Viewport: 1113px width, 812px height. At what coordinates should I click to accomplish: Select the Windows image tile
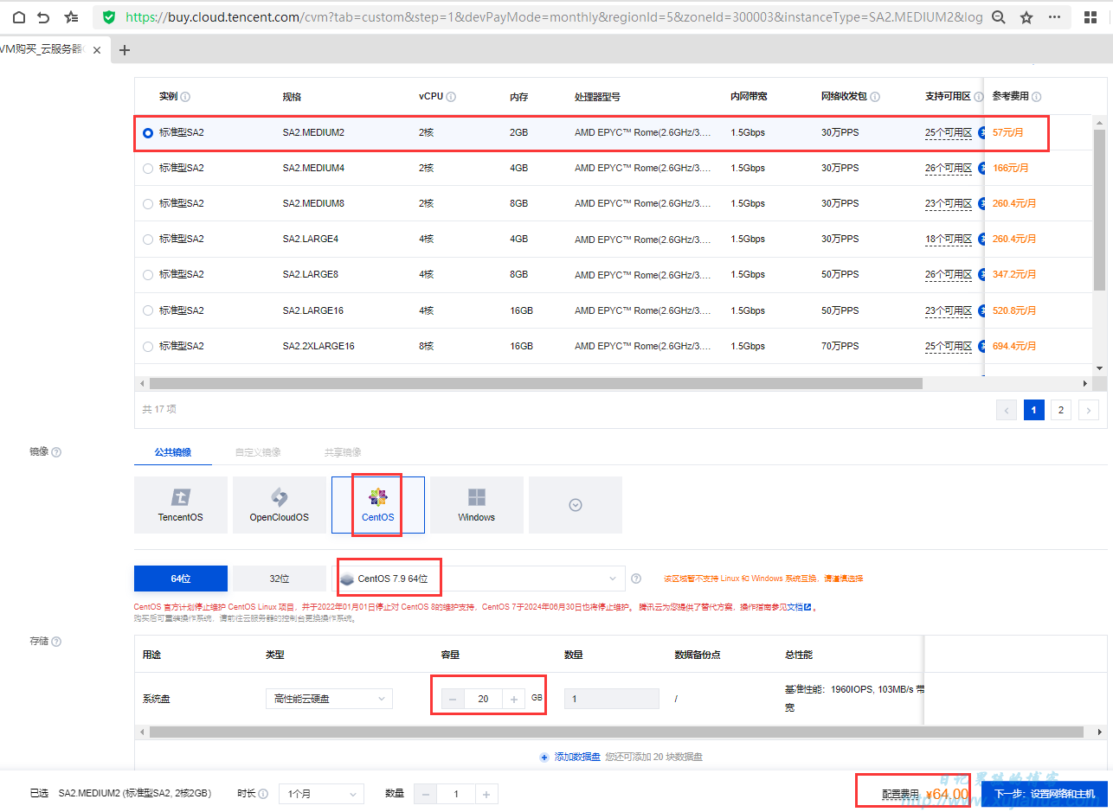point(477,504)
